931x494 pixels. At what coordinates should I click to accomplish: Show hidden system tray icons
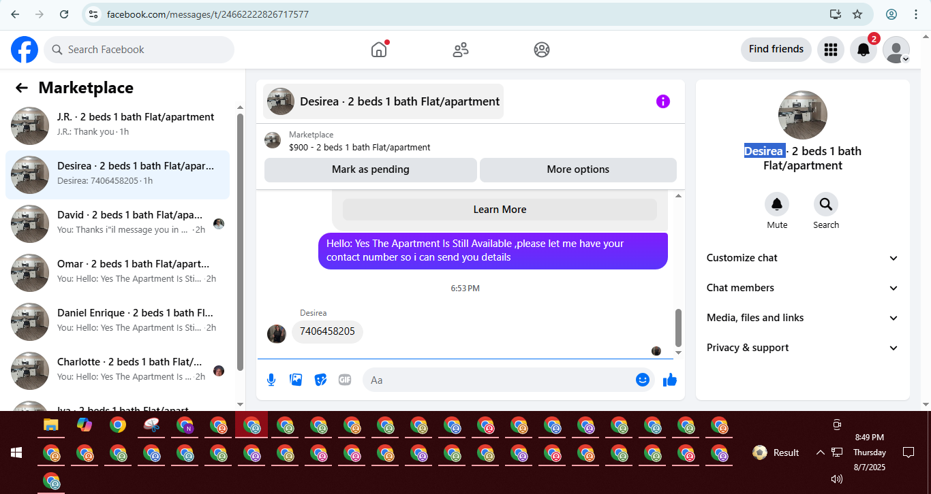pos(821,452)
